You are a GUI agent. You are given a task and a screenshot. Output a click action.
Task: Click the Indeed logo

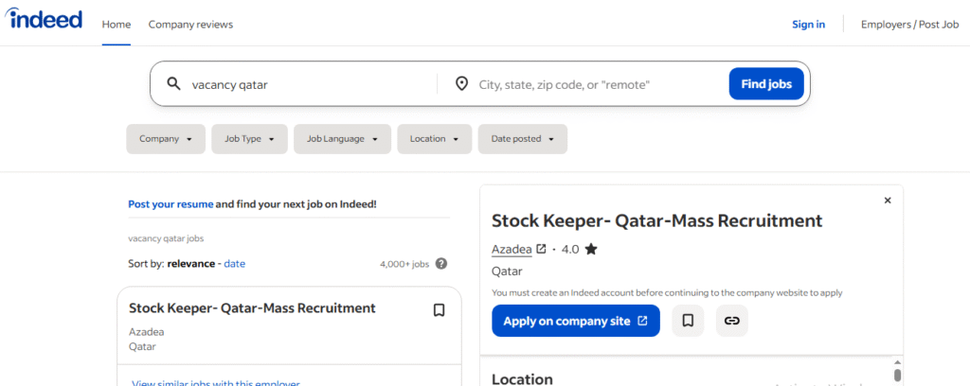(45, 19)
